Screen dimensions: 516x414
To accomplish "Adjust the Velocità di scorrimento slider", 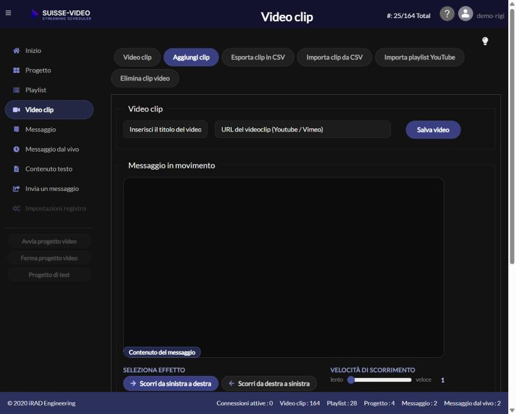I will pos(380,380).
